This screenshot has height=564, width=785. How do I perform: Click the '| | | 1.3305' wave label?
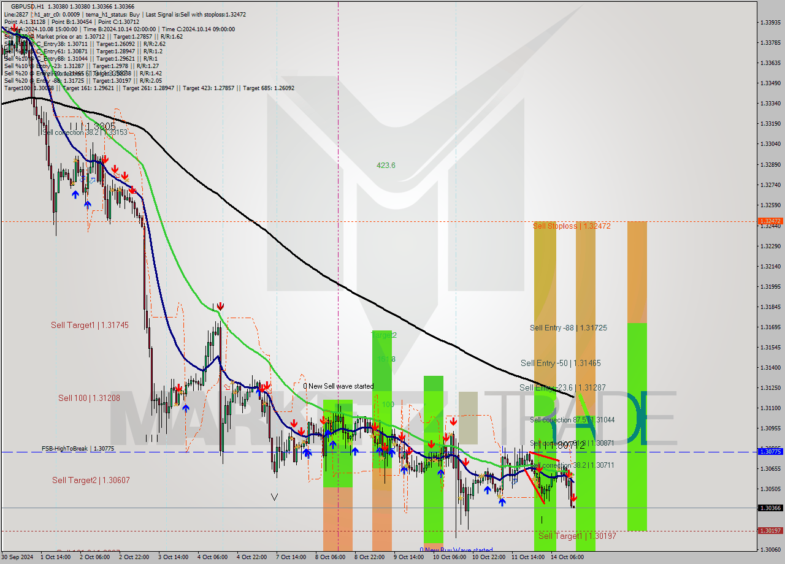click(93, 126)
